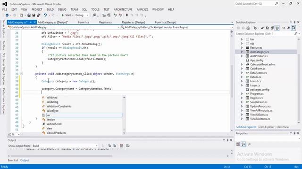Click the Search Solution Explorer input field

point(265,34)
